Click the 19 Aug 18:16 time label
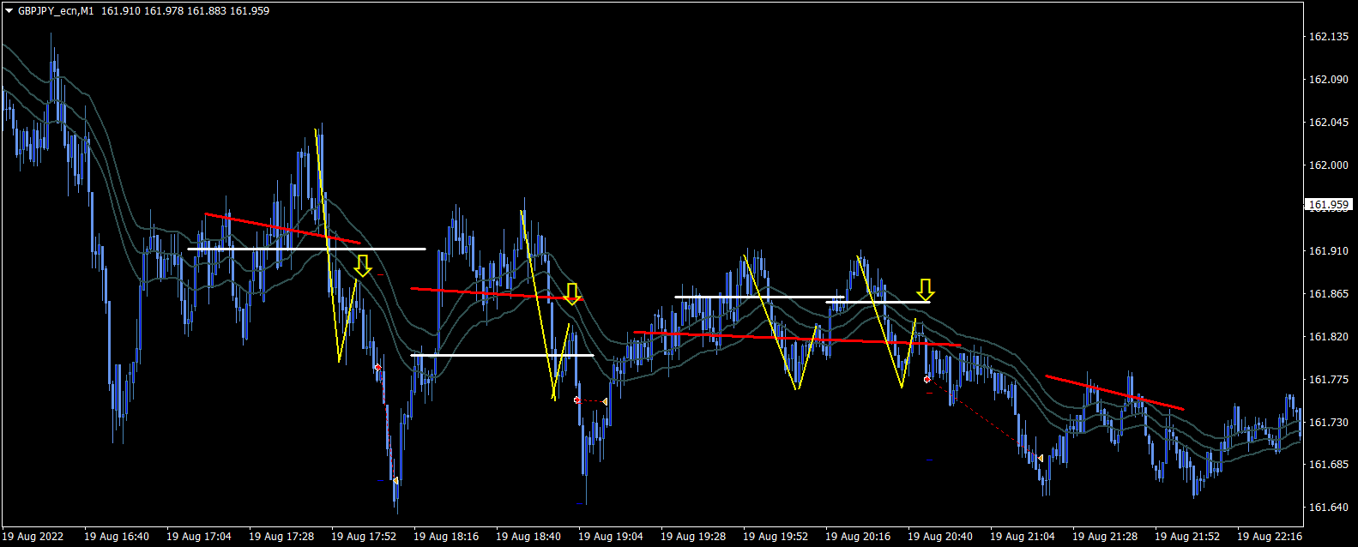The height and width of the screenshot is (547, 1358). tap(446, 537)
